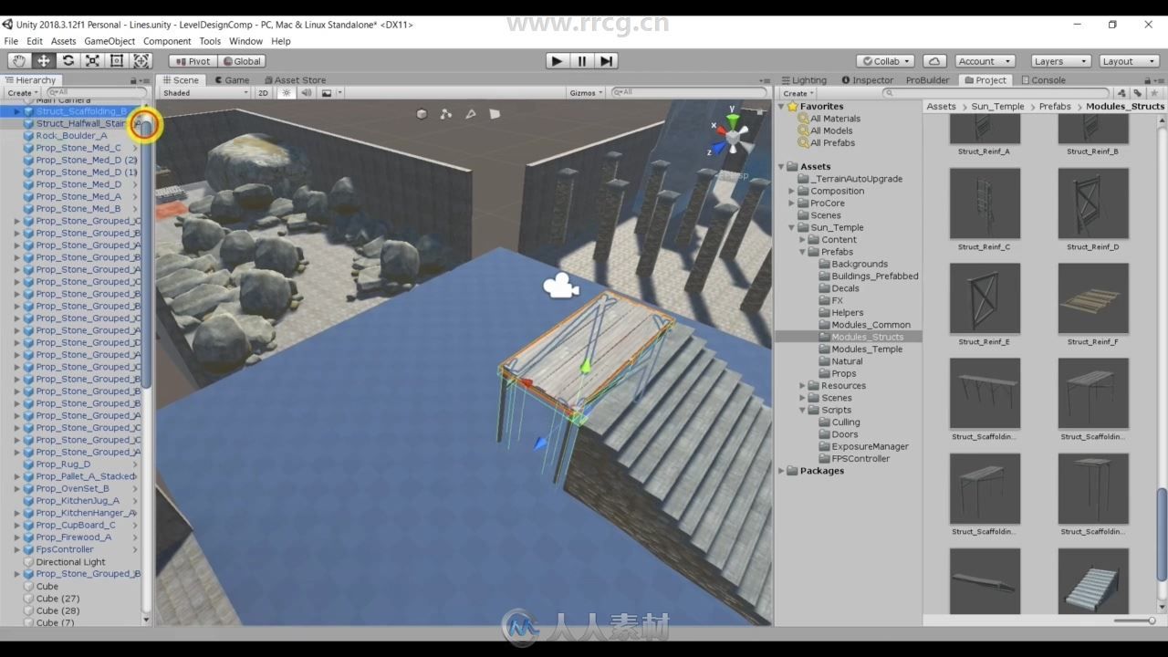Open the Layers dropdown
1168x657 pixels.
coord(1059,61)
